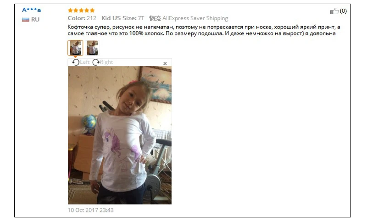The height and width of the screenshot is (222, 367).
Task: Click the 'Left' rotate label
Action: point(84,62)
